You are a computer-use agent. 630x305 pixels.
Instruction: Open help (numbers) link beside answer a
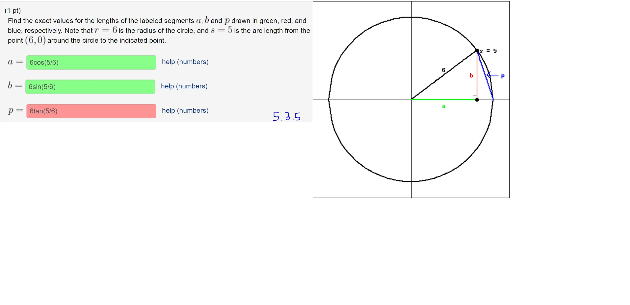point(185,62)
